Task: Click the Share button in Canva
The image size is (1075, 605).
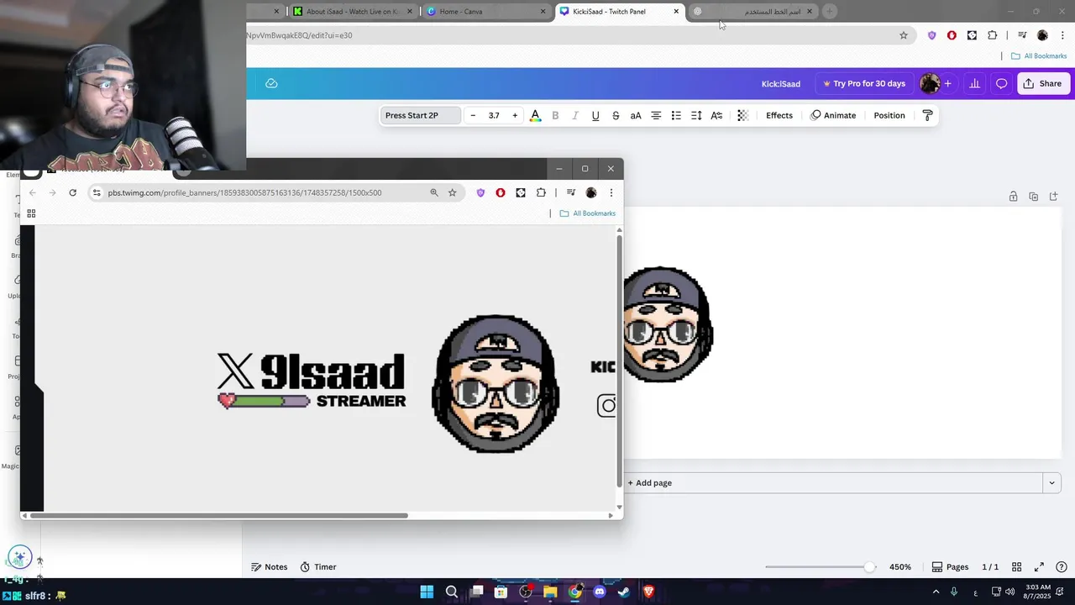Action: [1042, 83]
